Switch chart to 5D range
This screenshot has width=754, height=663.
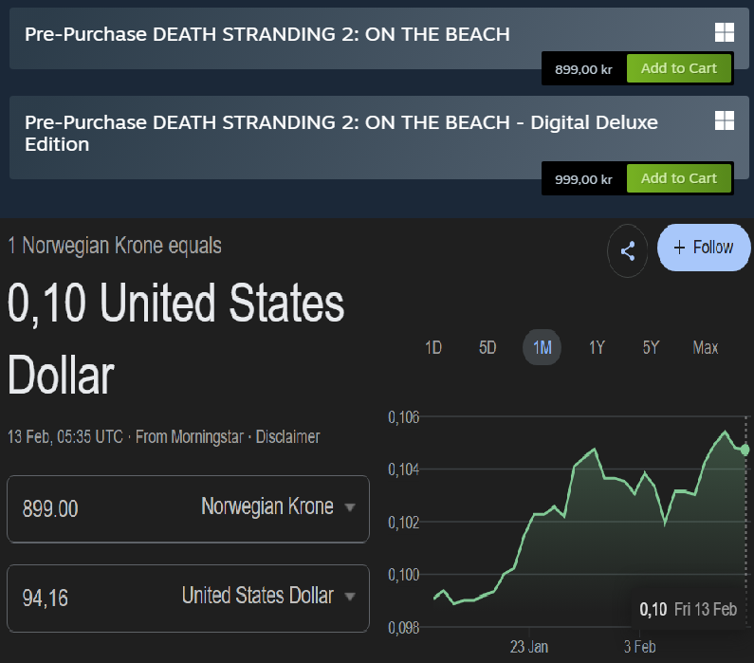point(487,347)
